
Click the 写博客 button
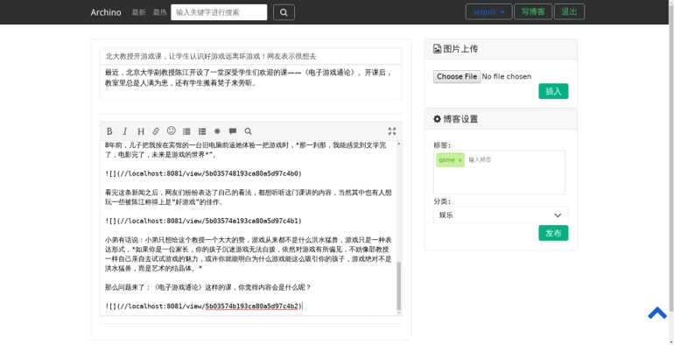pos(533,12)
